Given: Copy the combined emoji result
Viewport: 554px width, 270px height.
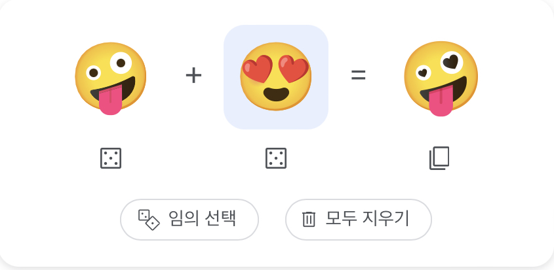Looking at the screenshot, I should pos(439,158).
